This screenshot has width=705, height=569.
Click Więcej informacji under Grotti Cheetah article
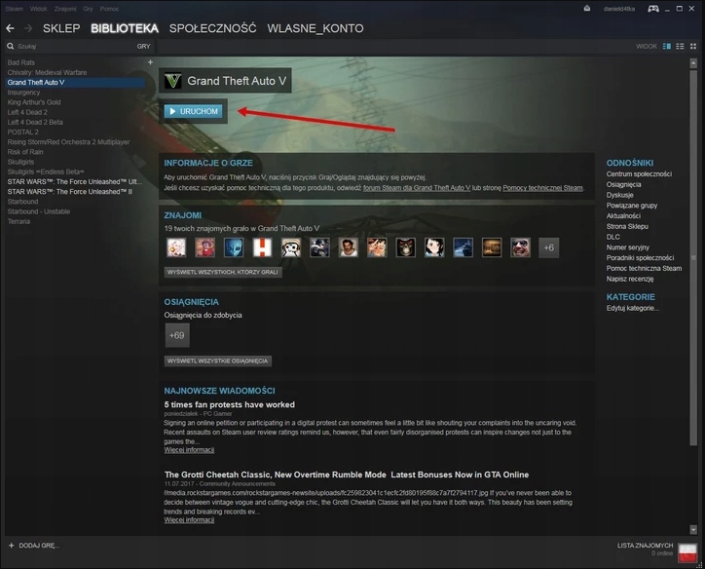click(x=189, y=520)
